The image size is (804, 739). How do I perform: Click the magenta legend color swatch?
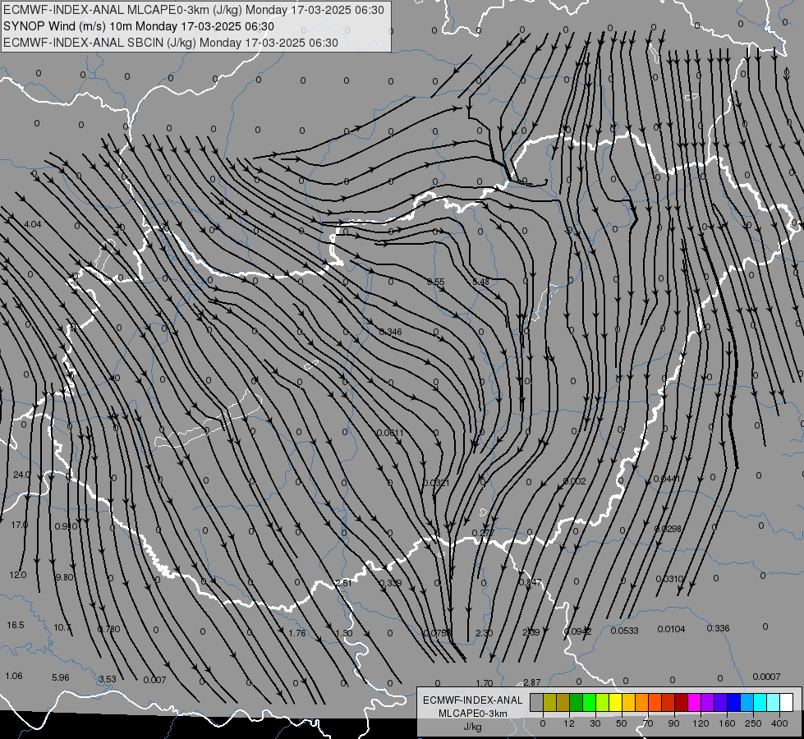695,702
